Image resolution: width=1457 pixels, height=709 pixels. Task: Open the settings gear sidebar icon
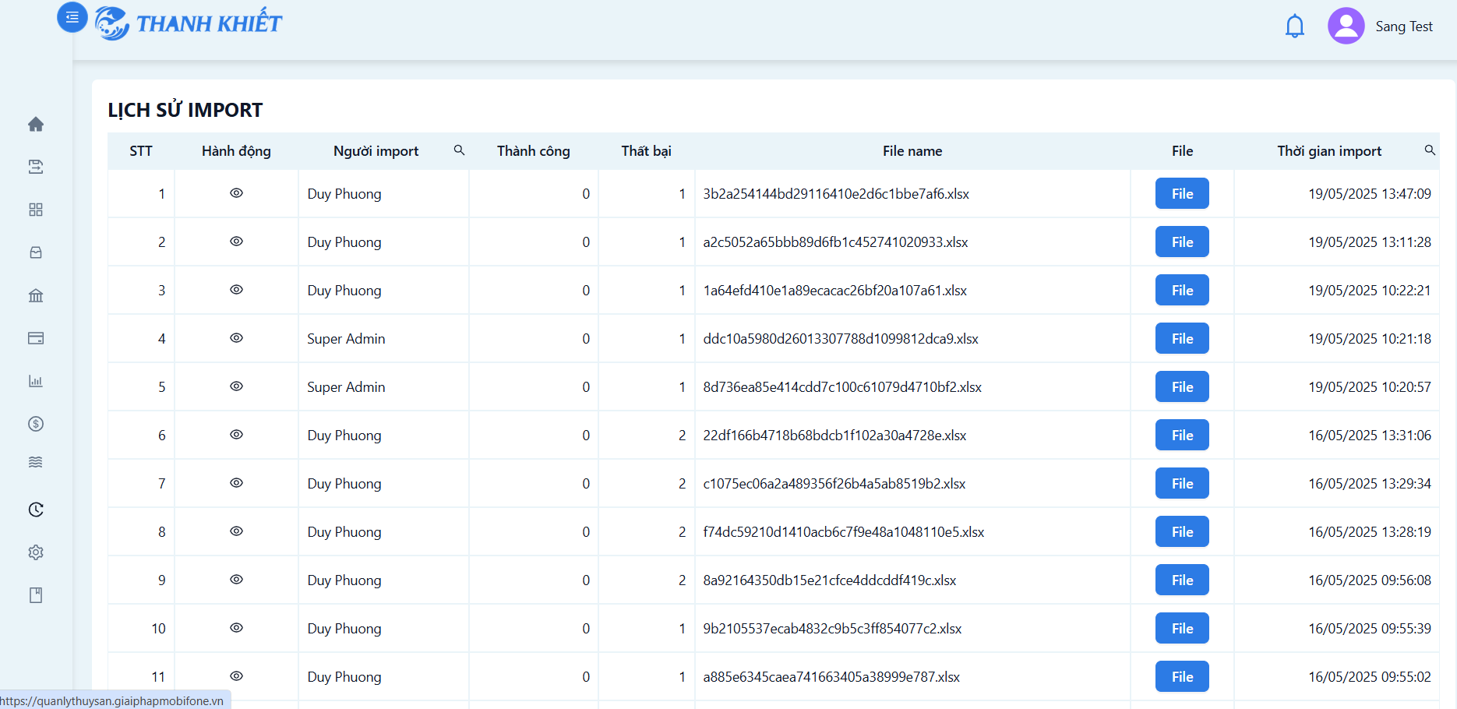coord(36,552)
